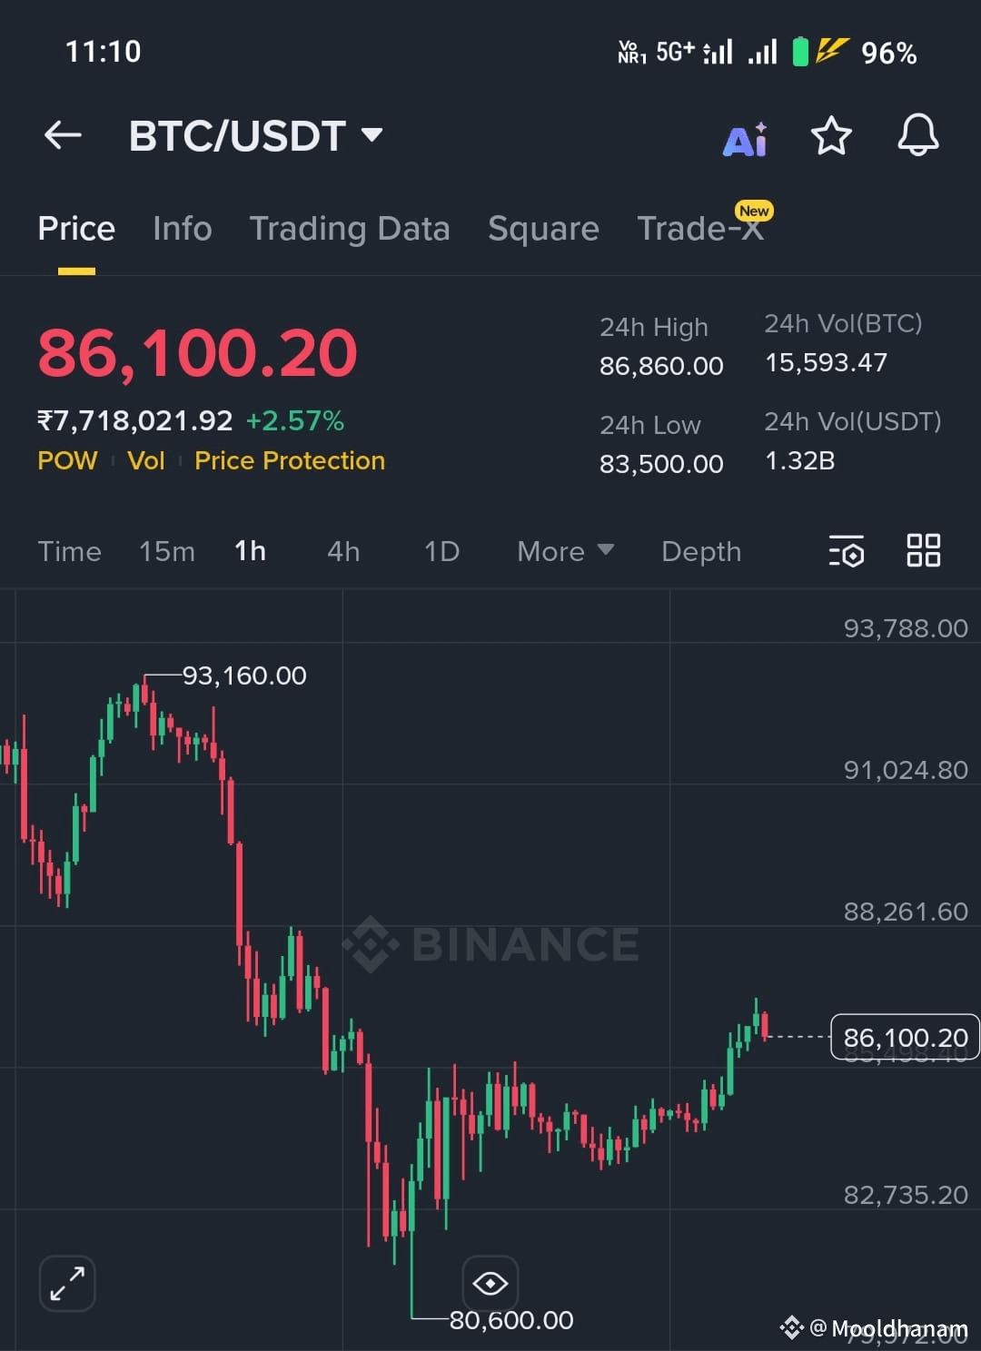Image resolution: width=981 pixels, height=1351 pixels.
Task: Select the 1D chart interval
Action: point(442,552)
